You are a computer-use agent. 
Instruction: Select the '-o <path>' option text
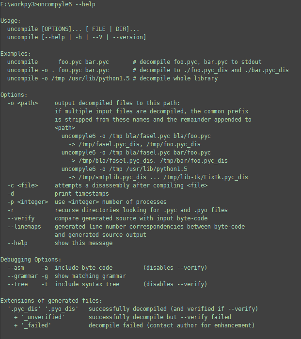pyautogui.click(x=23, y=103)
